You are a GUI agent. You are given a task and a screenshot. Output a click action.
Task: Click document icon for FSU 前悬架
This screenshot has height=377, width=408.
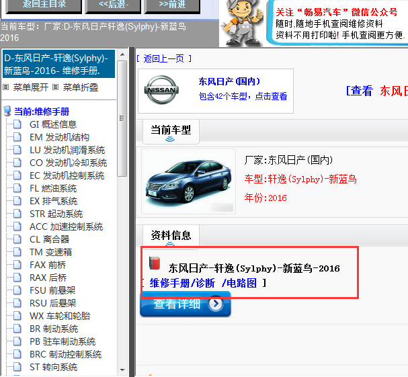coord(17,290)
